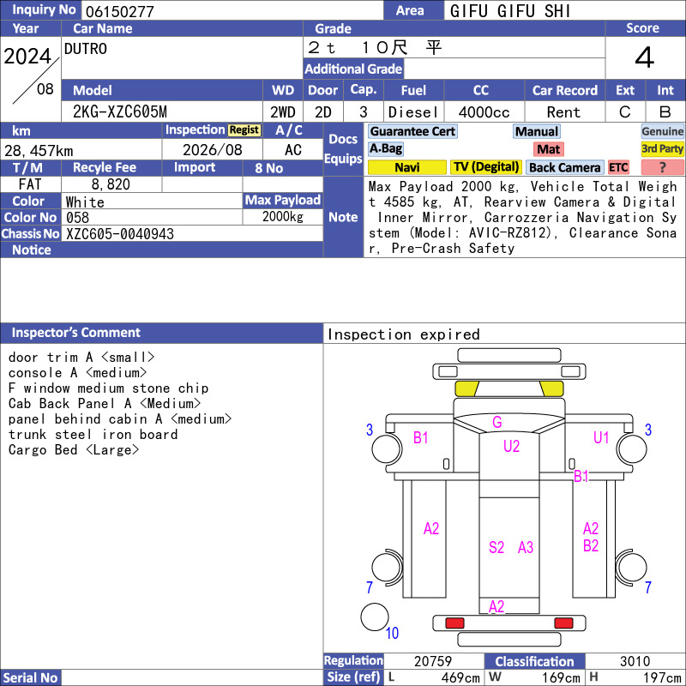This screenshot has width=686, height=686.
Task: Click the TV (Degital) equipment badge
Action: [x=485, y=167]
